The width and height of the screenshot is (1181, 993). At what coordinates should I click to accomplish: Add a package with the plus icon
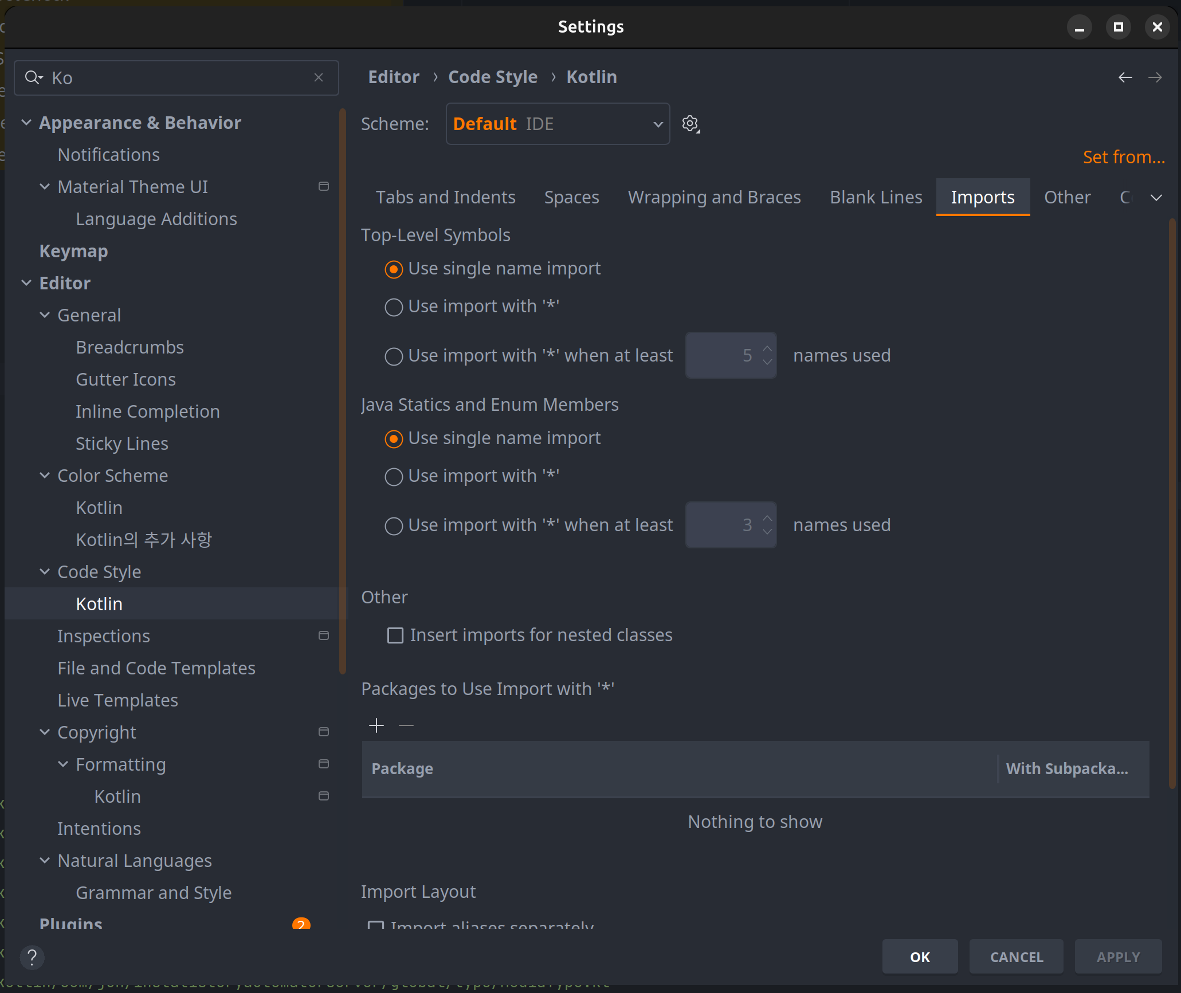(x=376, y=725)
